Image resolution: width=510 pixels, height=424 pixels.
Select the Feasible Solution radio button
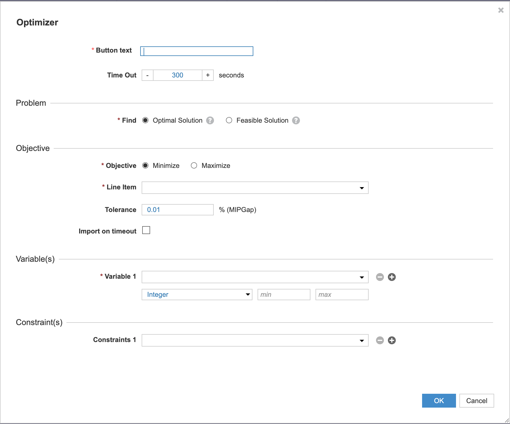coord(229,120)
